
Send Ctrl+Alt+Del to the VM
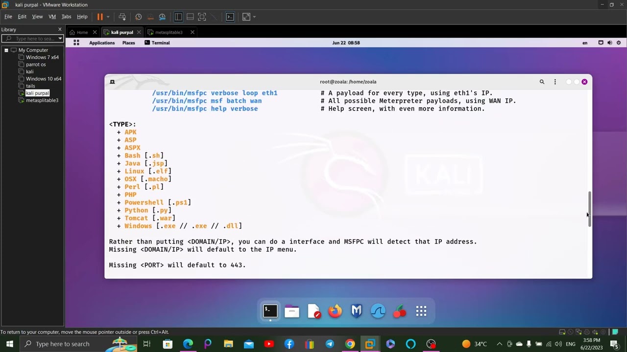coord(122,17)
